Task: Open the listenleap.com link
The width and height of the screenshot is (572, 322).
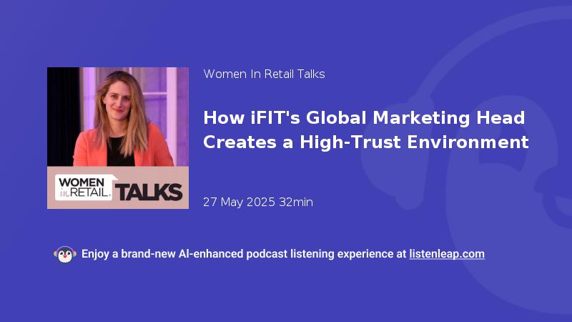Action: (x=447, y=254)
